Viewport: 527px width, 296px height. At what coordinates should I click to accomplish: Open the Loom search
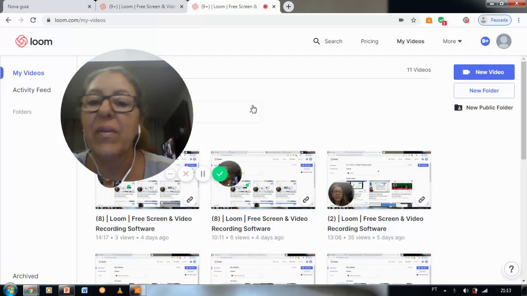click(328, 41)
